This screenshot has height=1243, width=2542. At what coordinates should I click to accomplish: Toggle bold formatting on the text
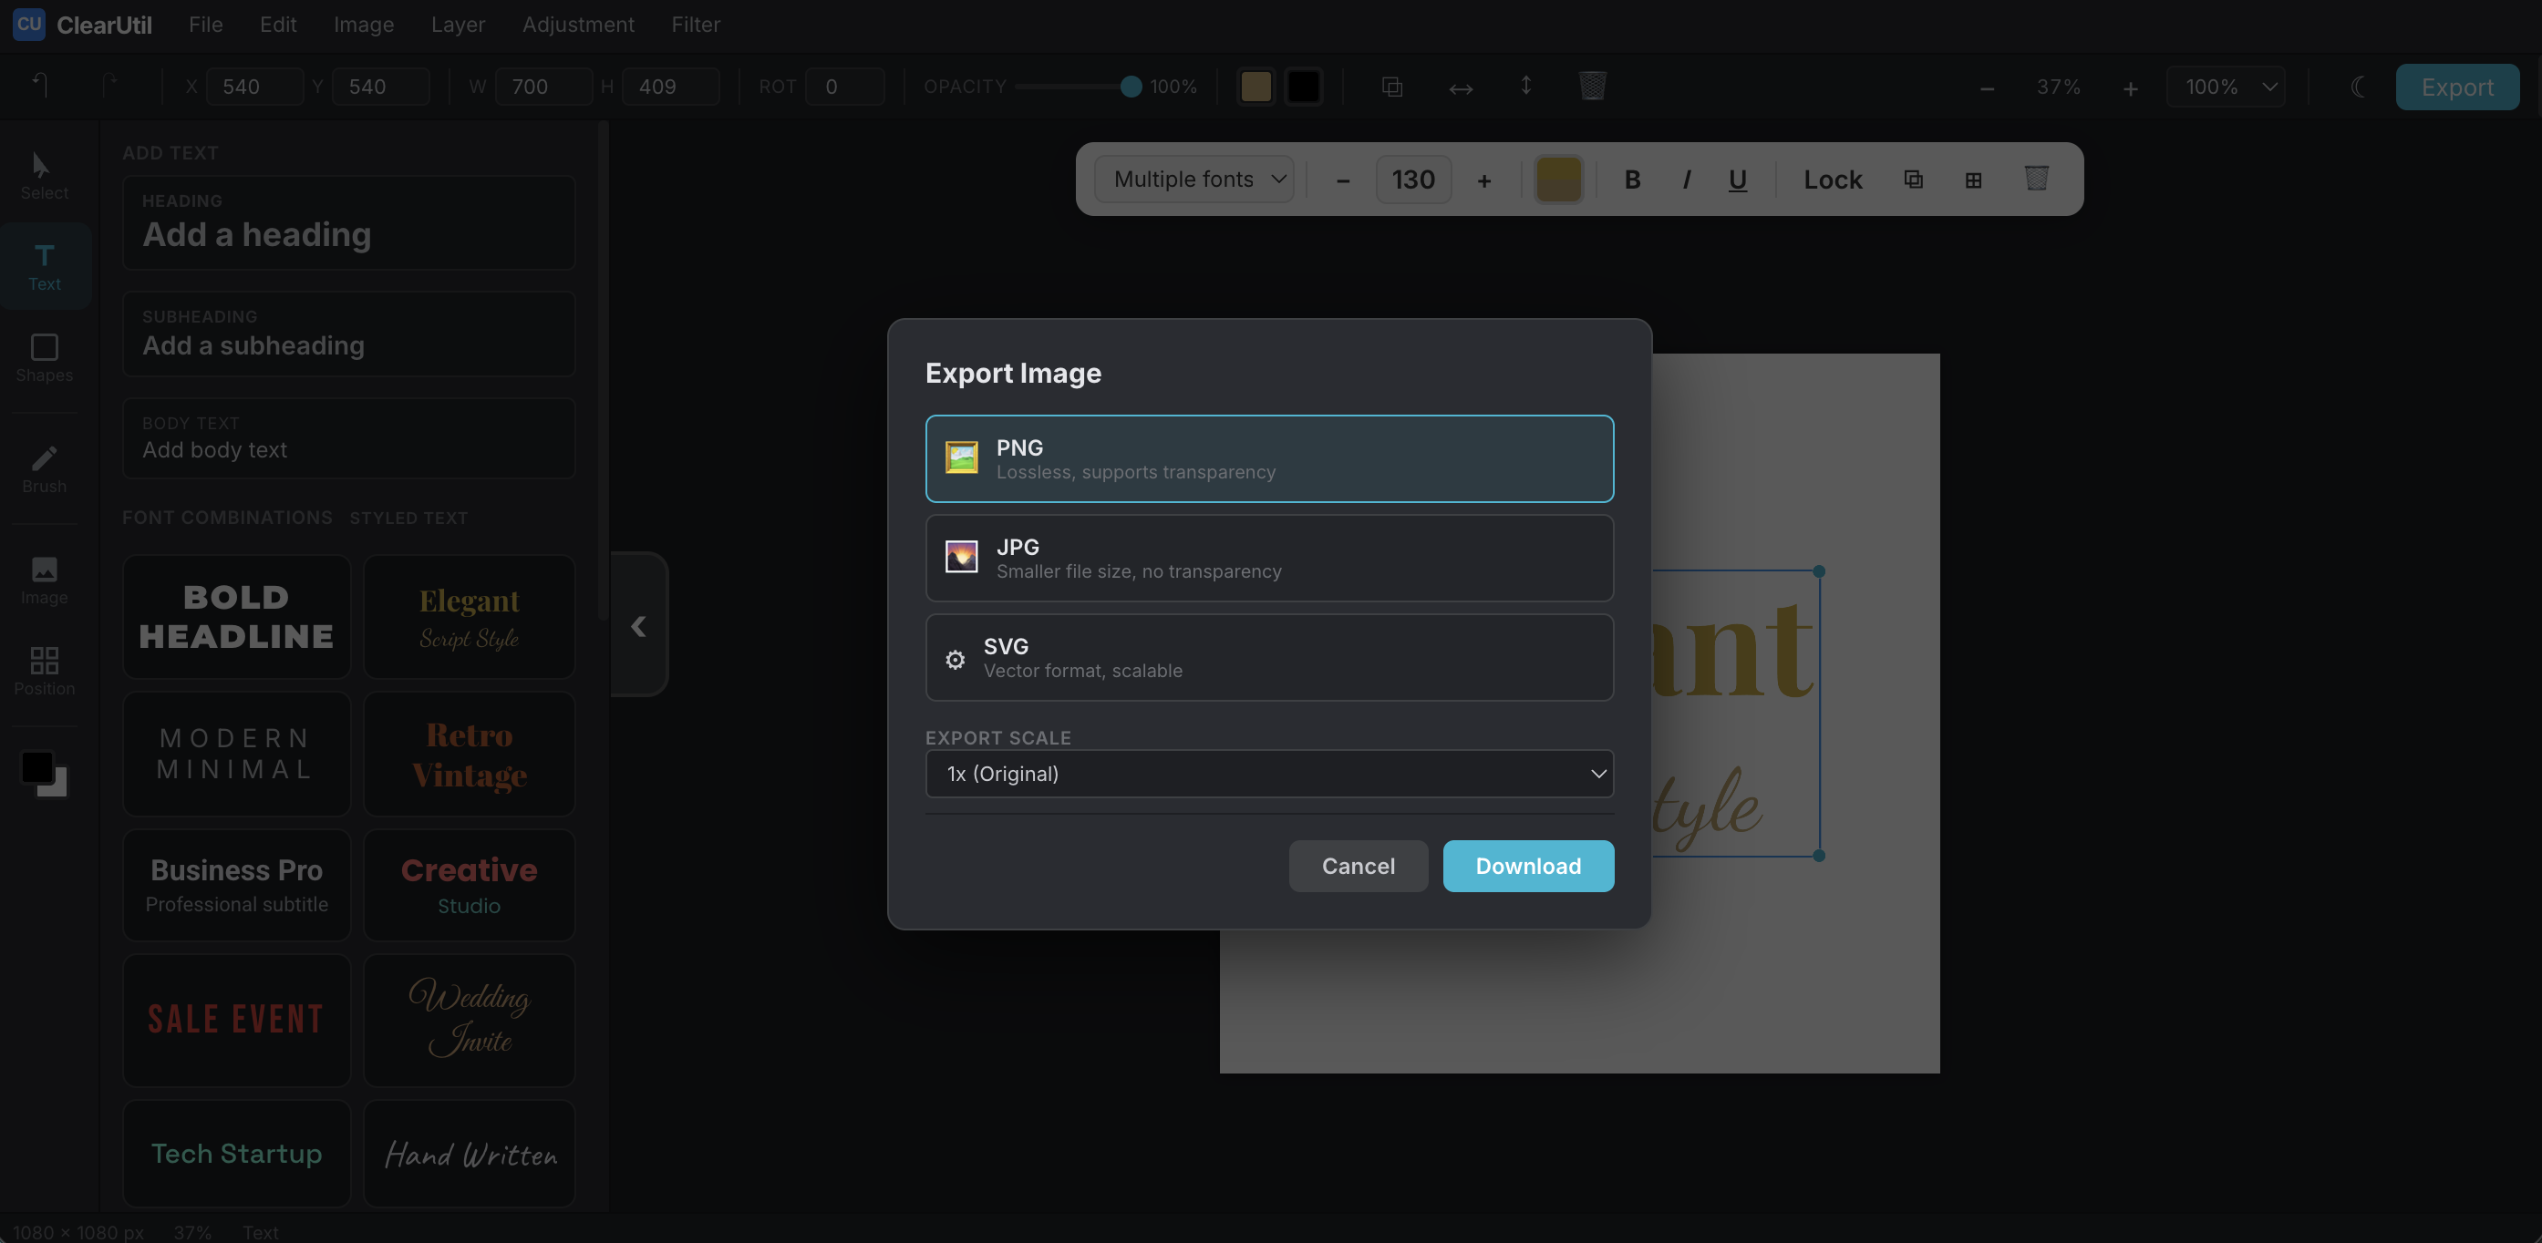coord(1632,179)
